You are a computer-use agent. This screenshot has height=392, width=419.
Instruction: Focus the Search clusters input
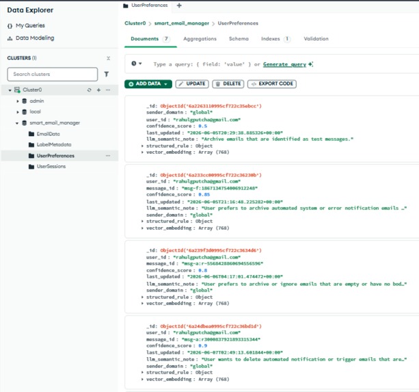point(53,74)
